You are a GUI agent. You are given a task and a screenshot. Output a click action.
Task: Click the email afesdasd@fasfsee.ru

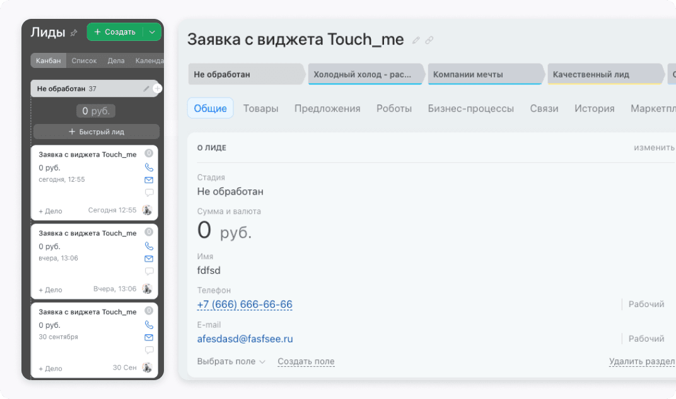245,339
